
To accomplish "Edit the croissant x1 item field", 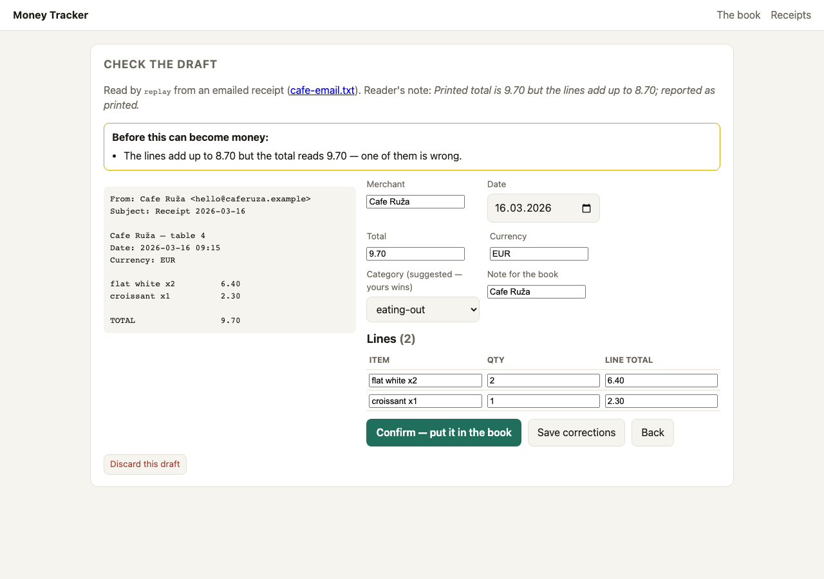I will (426, 401).
